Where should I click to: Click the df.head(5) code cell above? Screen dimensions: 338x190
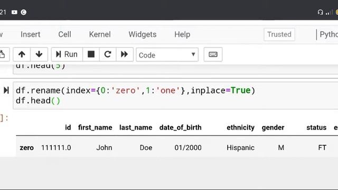click(x=175, y=69)
